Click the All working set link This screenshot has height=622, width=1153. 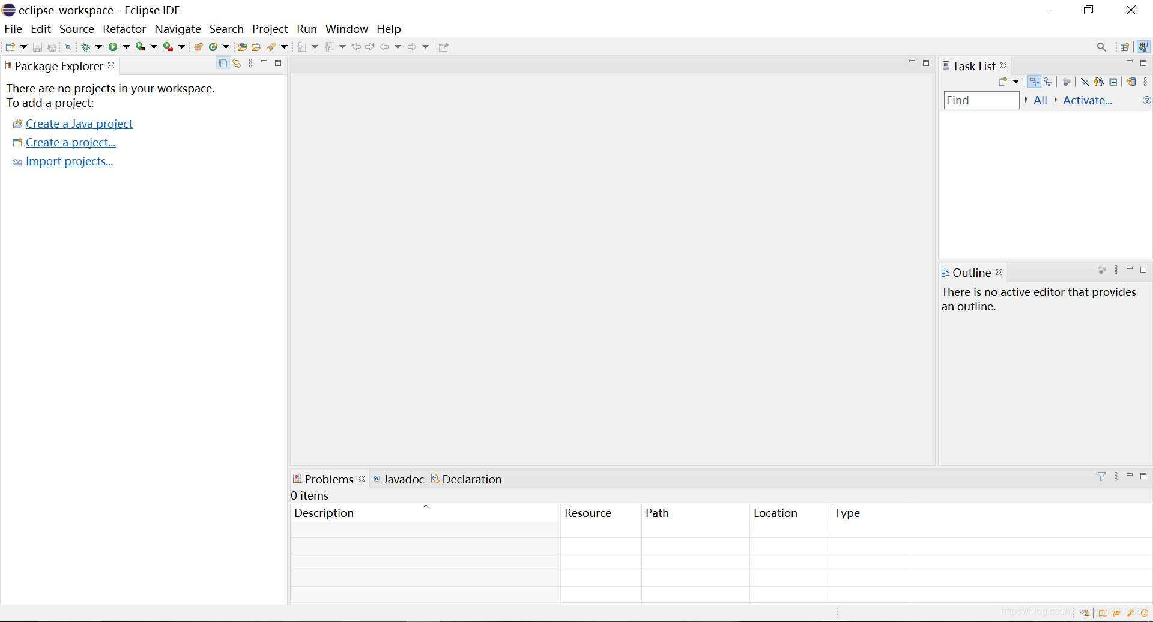tap(1041, 100)
